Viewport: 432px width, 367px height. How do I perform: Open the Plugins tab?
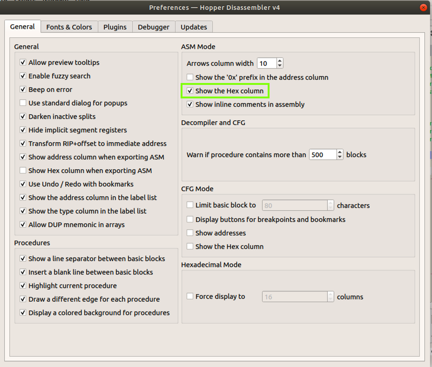point(115,27)
